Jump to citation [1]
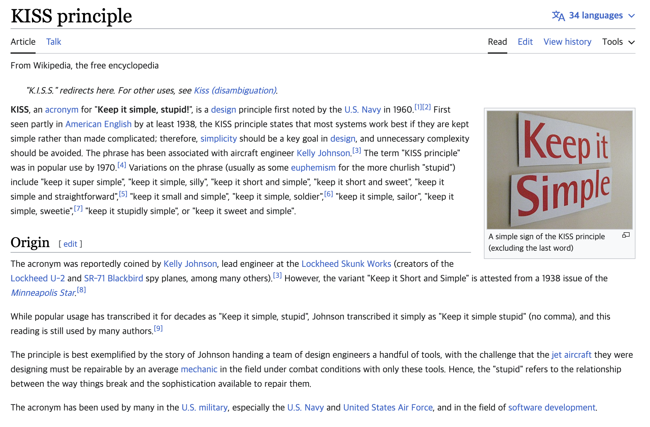Screen dimensions: 650x427 point(418,107)
